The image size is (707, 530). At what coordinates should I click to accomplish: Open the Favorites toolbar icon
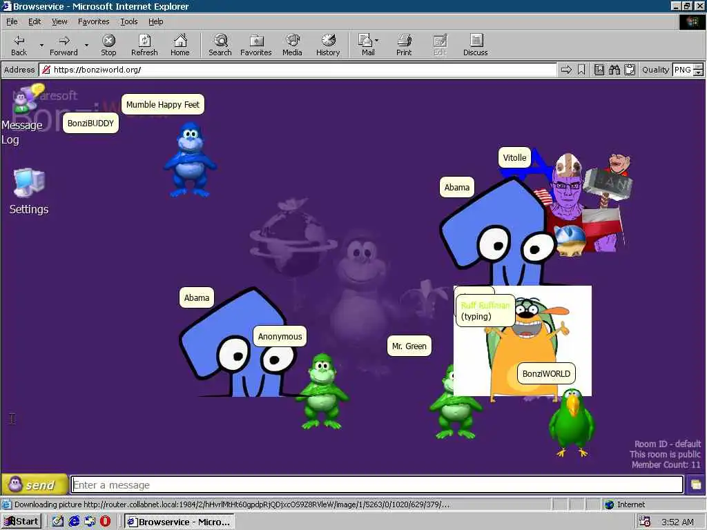(x=255, y=45)
